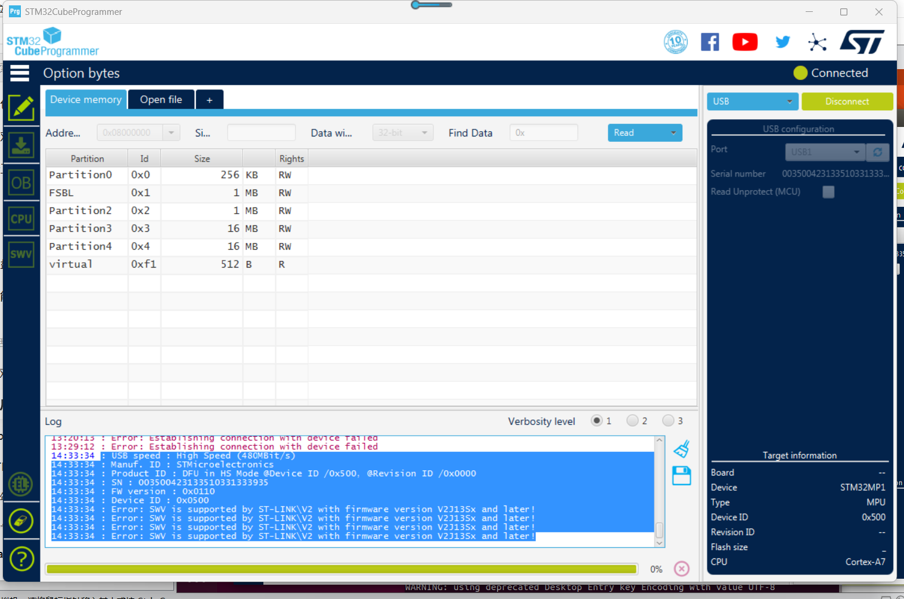
Task: Expand the Read button dropdown arrow
Action: pyautogui.click(x=673, y=133)
